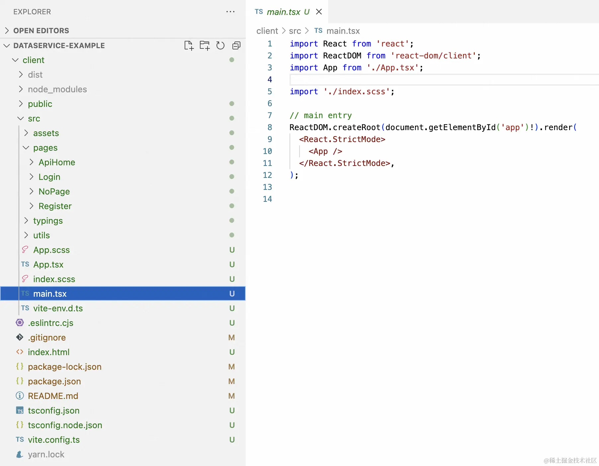Click the Sass icon of App.scss
Viewport: 599px width, 466px height.
pos(25,250)
